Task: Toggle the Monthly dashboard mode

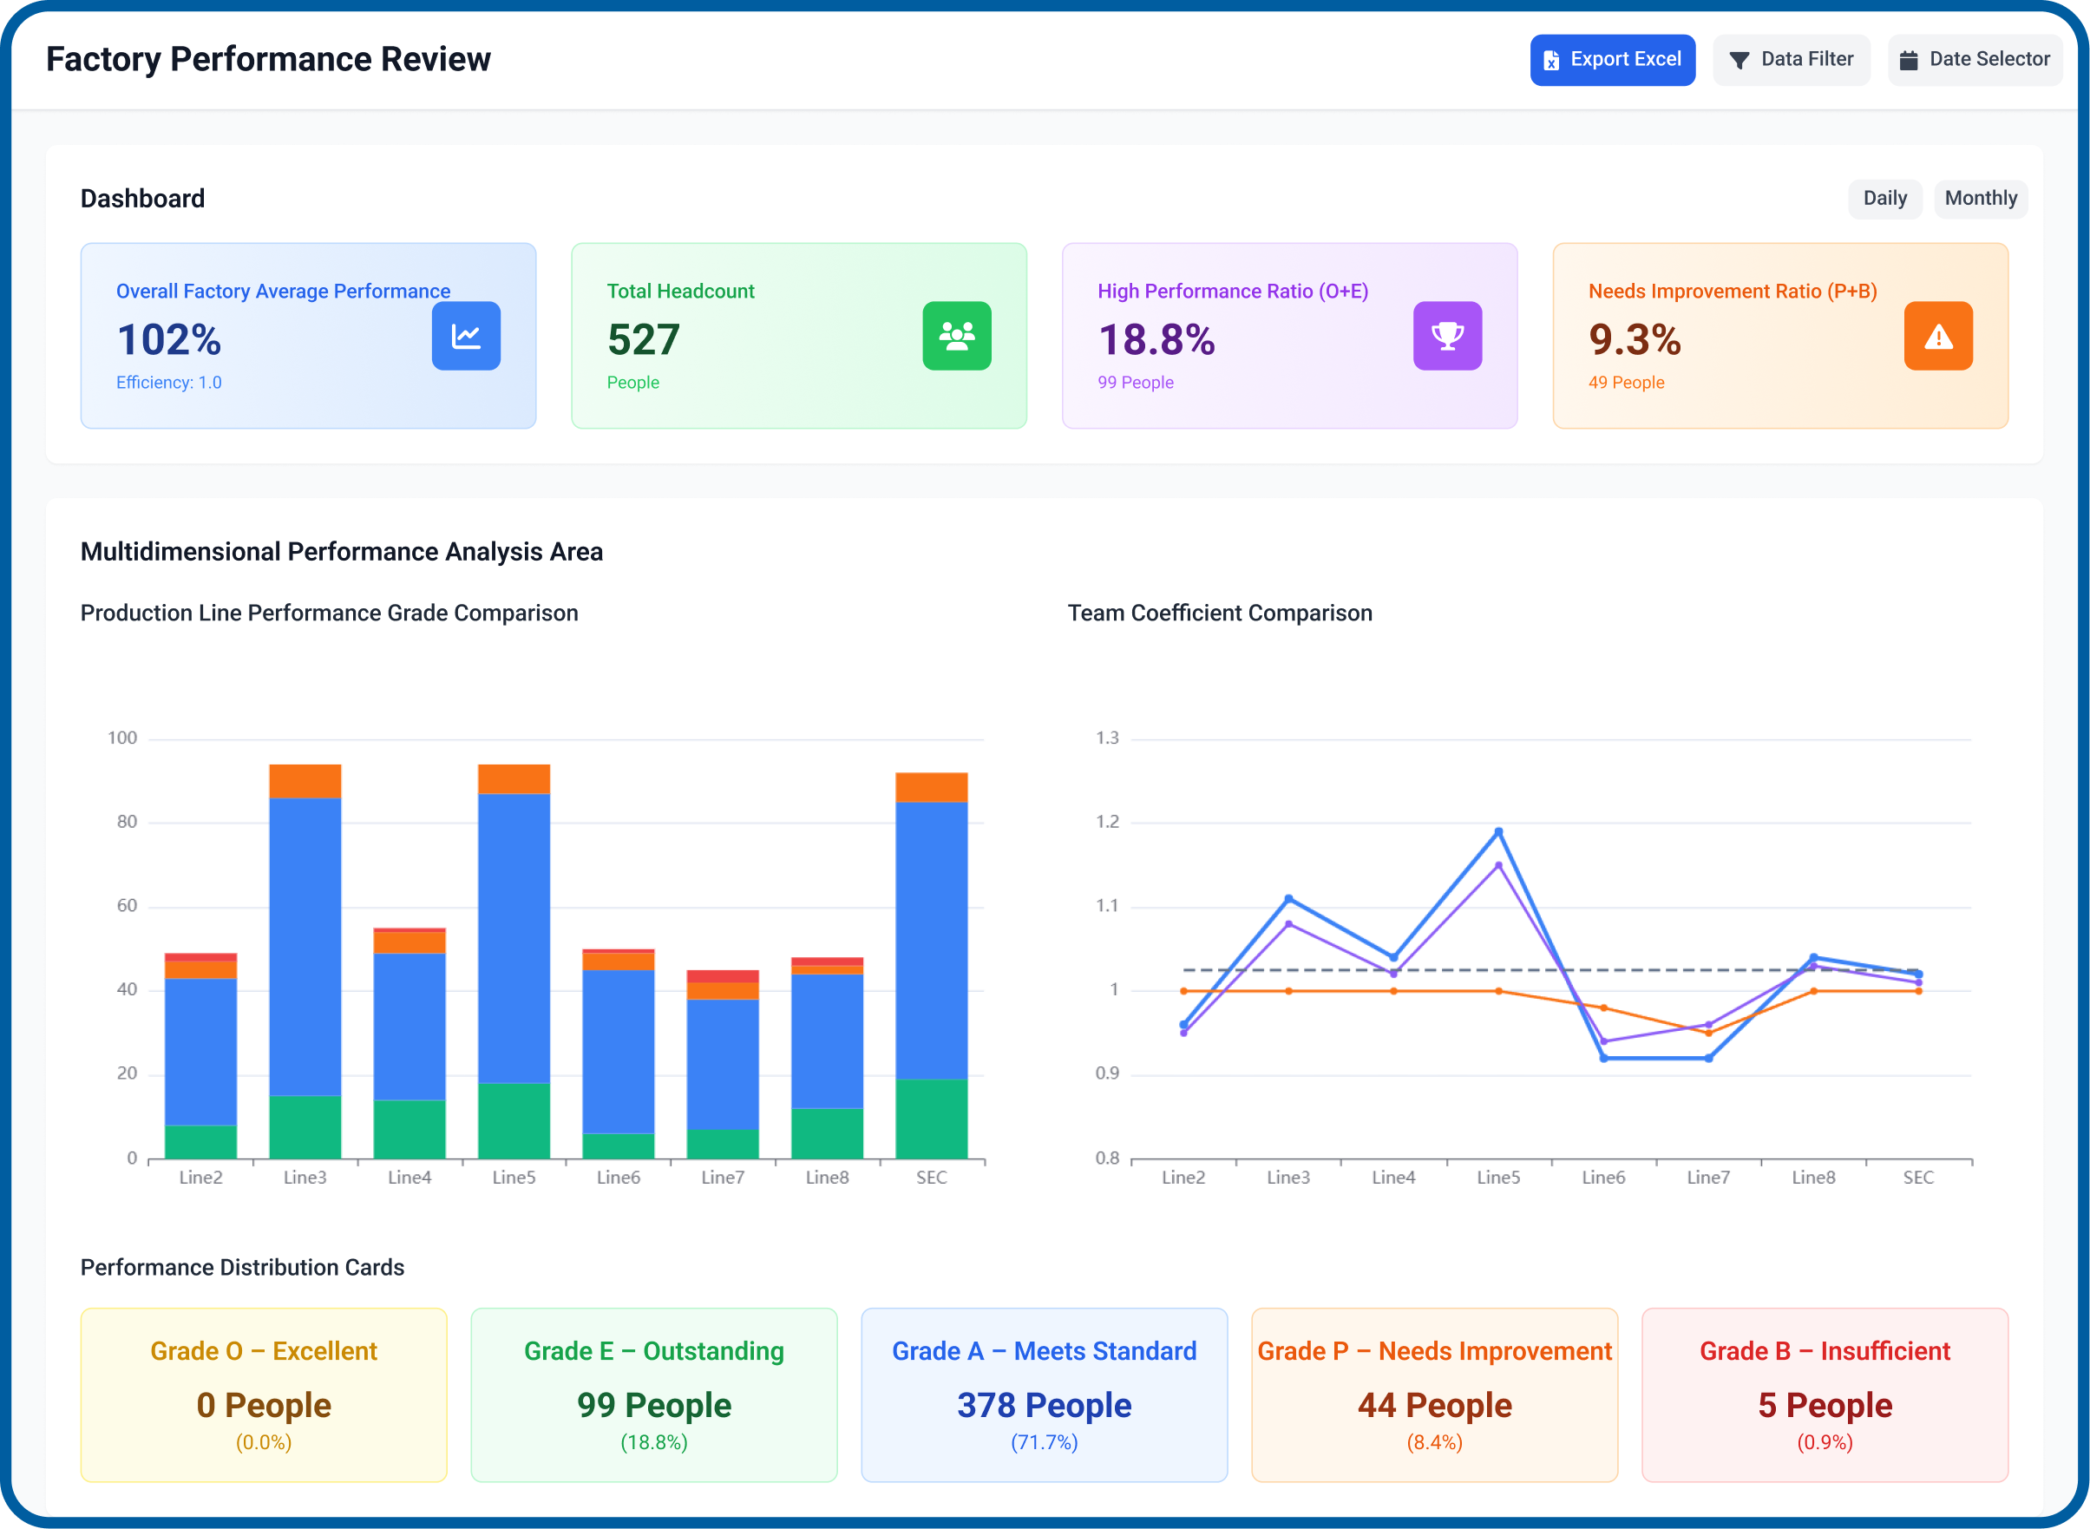Action: [x=1981, y=198]
